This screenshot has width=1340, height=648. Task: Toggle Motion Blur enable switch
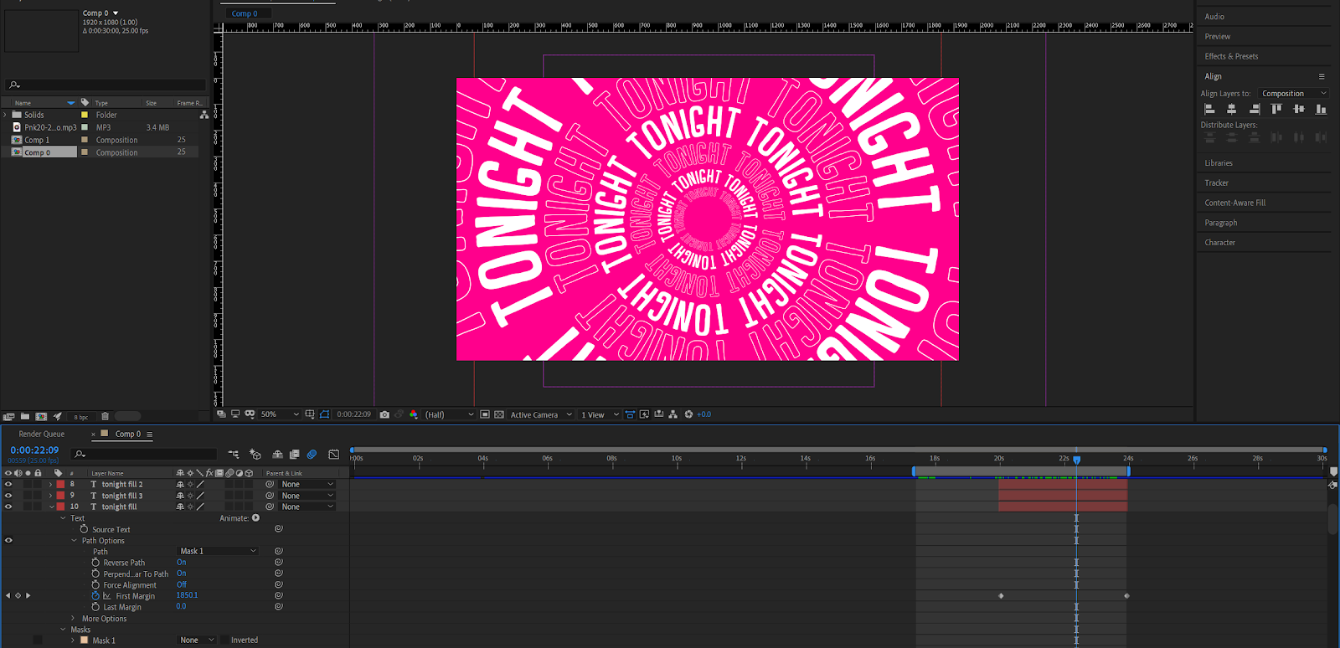click(x=312, y=455)
